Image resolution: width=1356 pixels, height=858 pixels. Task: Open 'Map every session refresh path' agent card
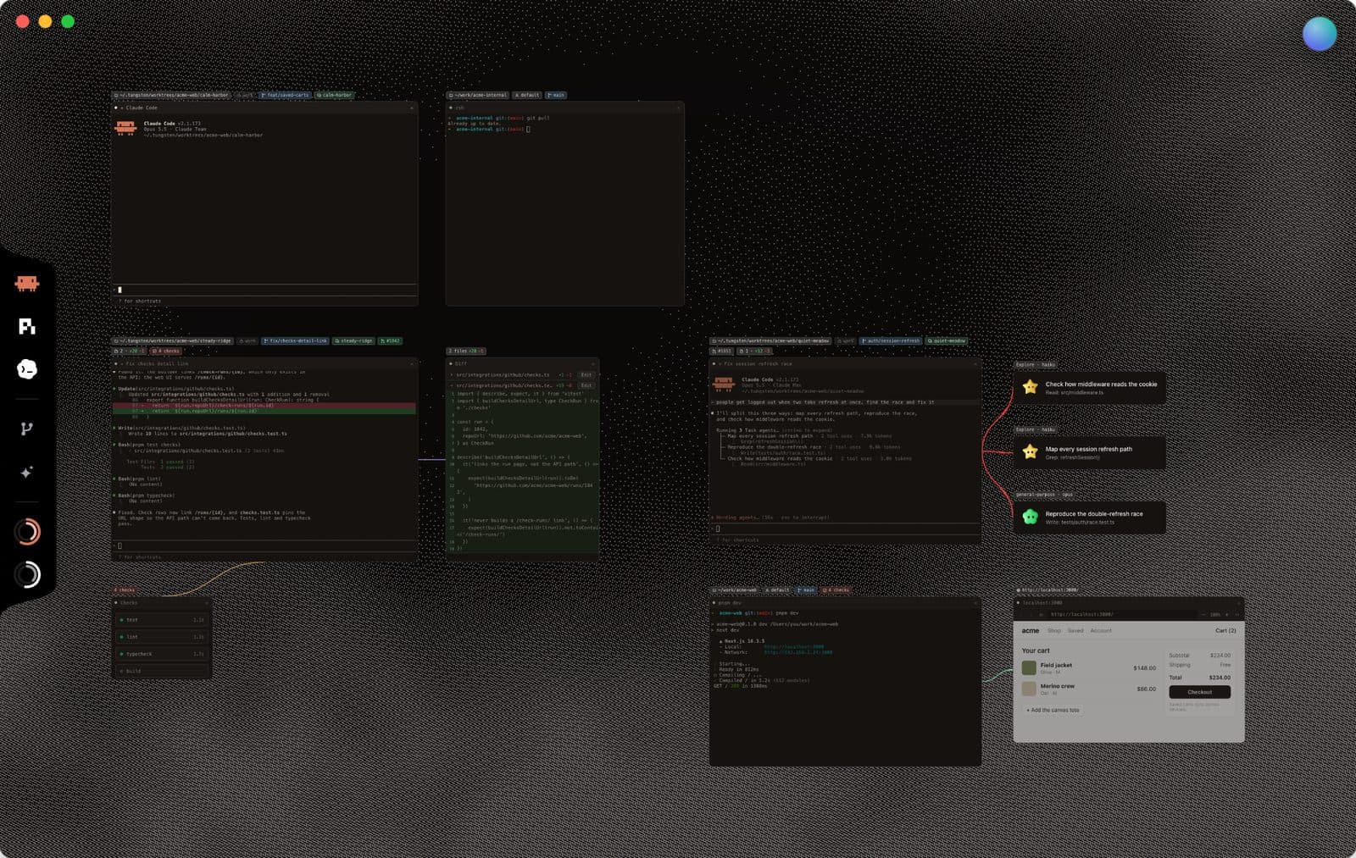coord(1089,452)
